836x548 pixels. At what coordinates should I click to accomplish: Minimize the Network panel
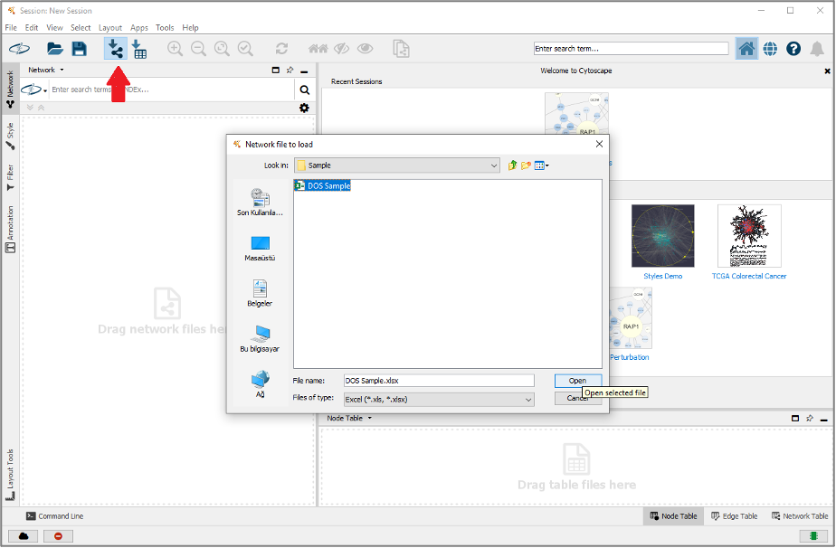tap(304, 71)
